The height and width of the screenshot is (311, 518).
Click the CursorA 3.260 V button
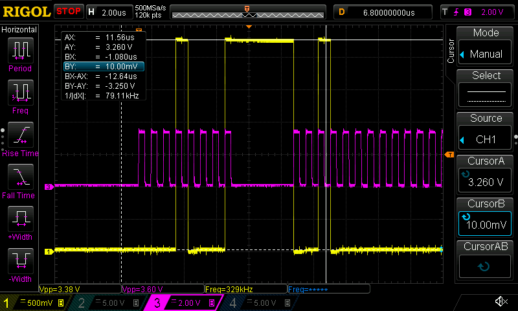pyautogui.click(x=484, y=174)
